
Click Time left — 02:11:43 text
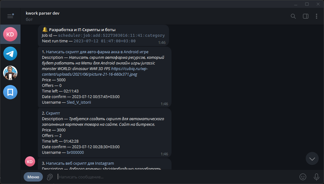[x=60, y=91]
